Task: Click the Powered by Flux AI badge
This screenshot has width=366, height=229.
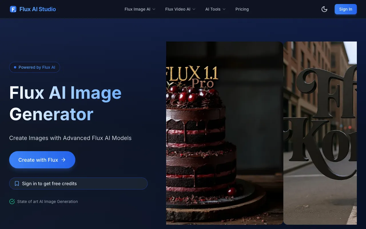Action: pos(35,67)
